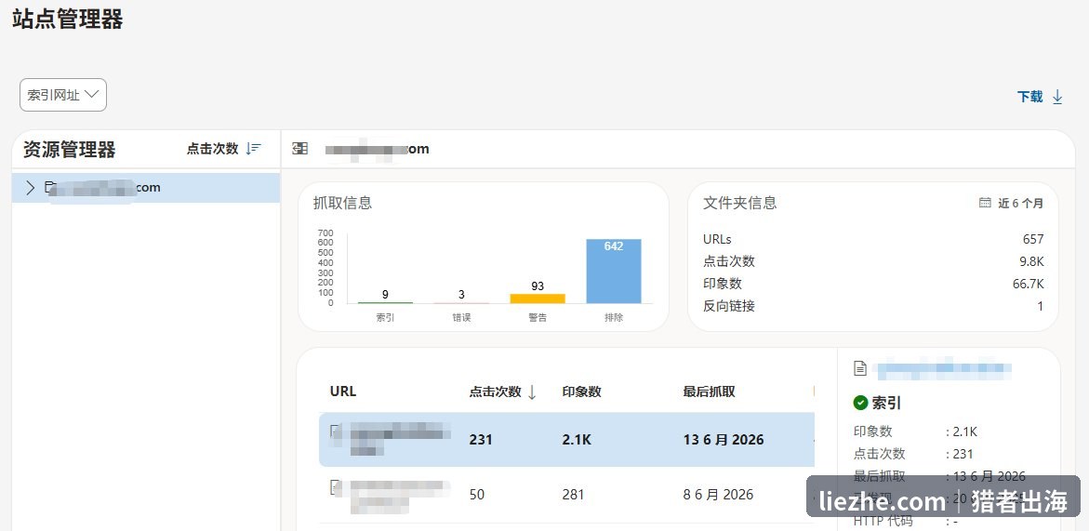Click the green check 索引 status icon
1089x531 pixels.
(860, 403)
